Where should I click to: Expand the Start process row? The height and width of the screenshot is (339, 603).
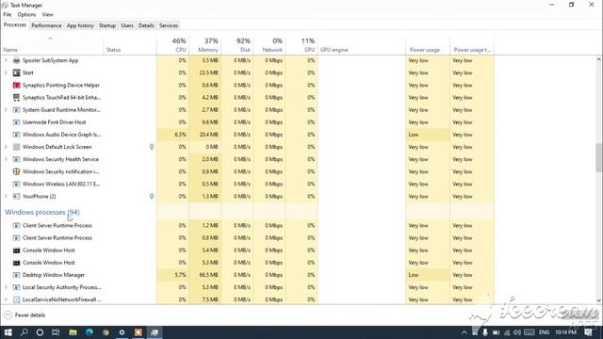pyautogui.click(x=6, y=73)
